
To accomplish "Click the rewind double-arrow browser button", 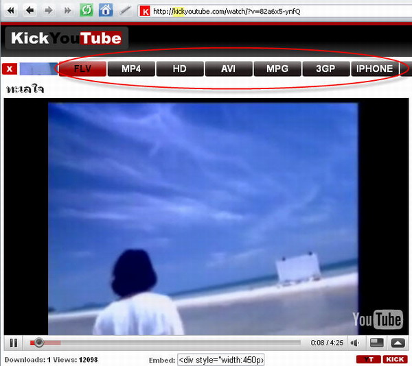I will click(11, 10).
